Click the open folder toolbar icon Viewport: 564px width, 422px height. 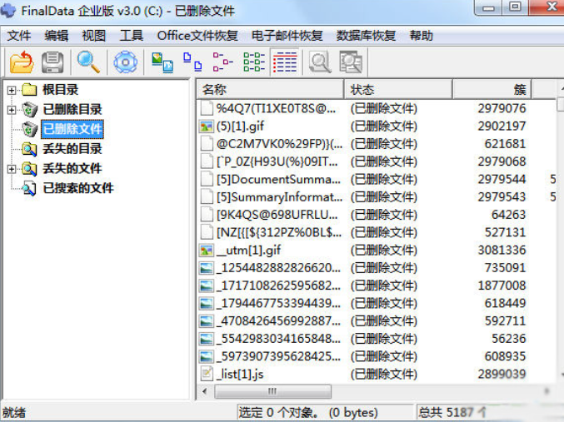[x=22, y=62]
